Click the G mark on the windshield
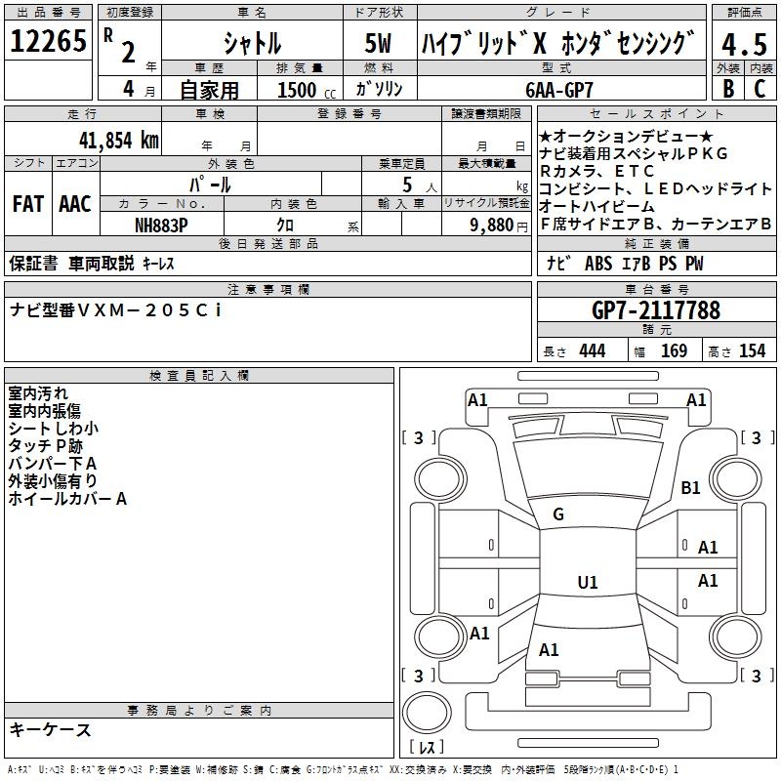The image size is (781, 781). [x=558, y=514]
